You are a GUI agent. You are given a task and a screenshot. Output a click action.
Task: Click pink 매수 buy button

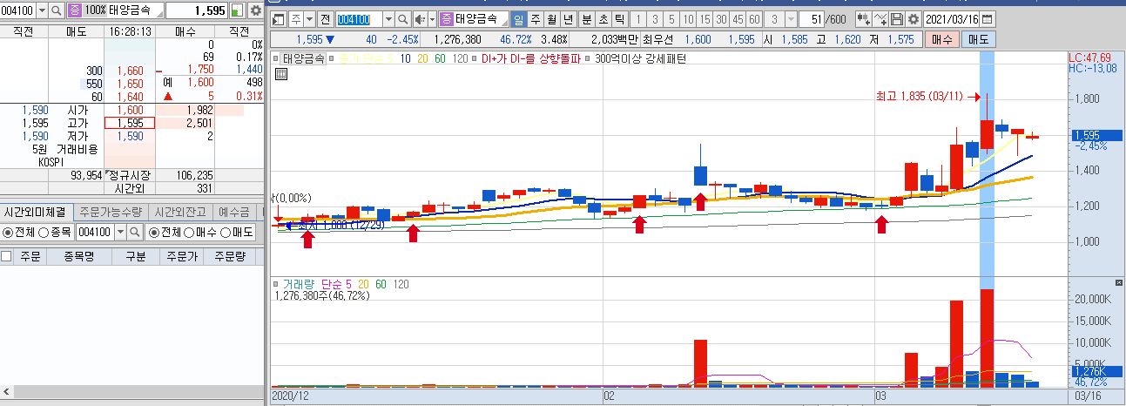[x=941, y=39]
